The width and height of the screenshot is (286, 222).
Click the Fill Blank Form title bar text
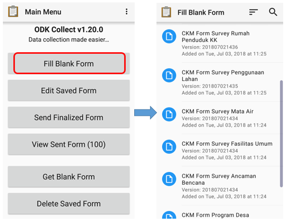[201, 13]
